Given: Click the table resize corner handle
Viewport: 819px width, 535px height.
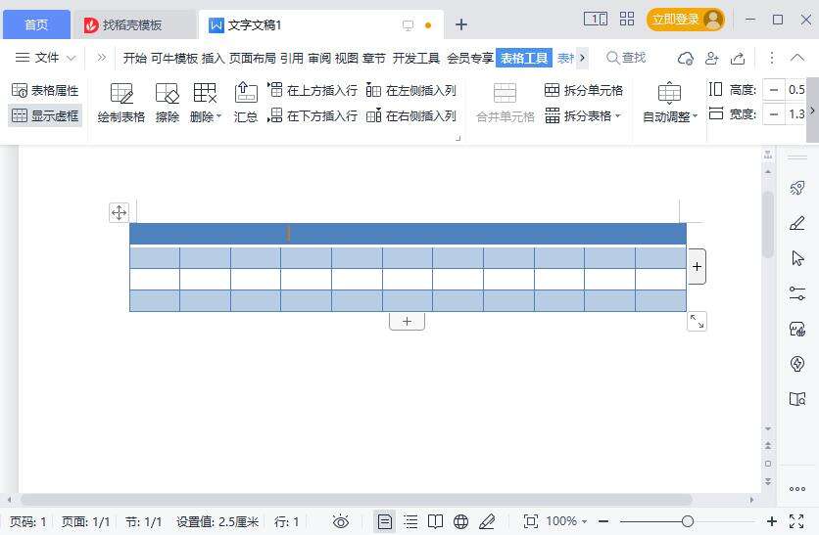Looking at the screenshot, I should pos(697,321).
